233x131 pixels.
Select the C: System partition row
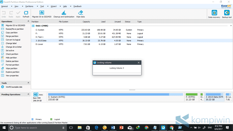pos(132,30)
